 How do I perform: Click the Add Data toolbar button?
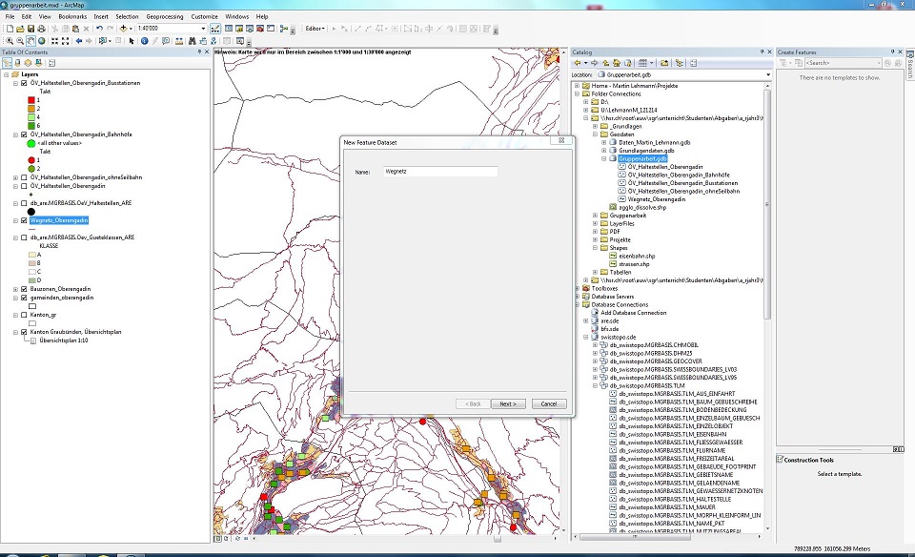click(124, 29)
